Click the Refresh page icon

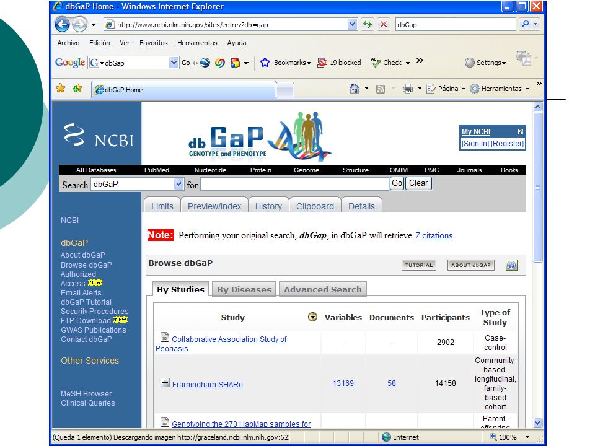(x=368, y=24)
